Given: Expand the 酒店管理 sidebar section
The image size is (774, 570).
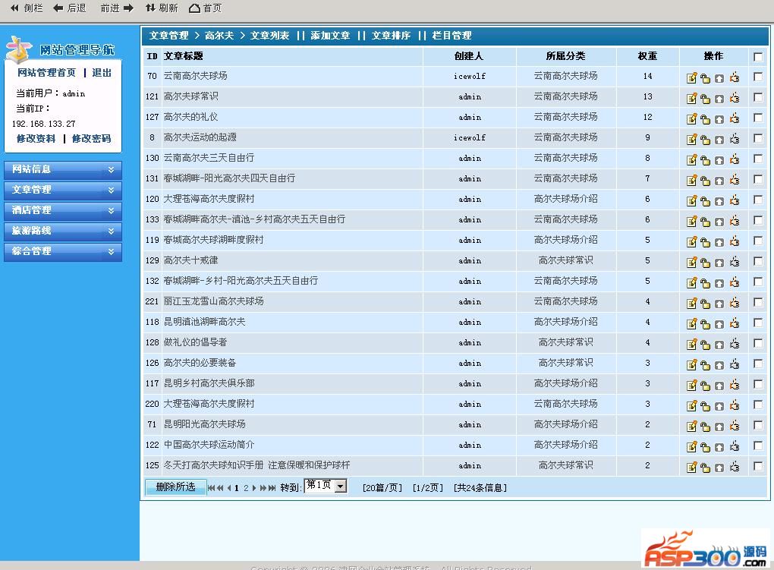Looking at the screenshot, I should [x=63, y=210].
